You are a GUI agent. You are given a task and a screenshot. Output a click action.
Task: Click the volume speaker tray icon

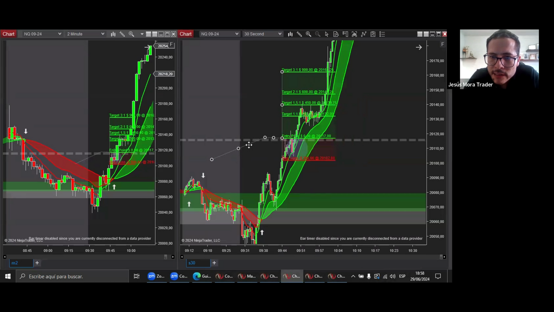point(393,276)
